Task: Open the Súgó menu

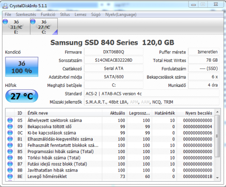Action: pyautogui.click(x=96, y=14)
